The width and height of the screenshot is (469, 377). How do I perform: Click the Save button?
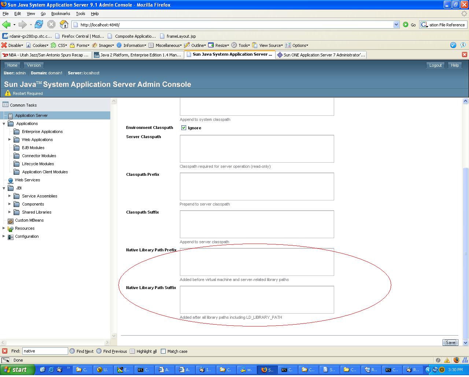tap(450, 342)
